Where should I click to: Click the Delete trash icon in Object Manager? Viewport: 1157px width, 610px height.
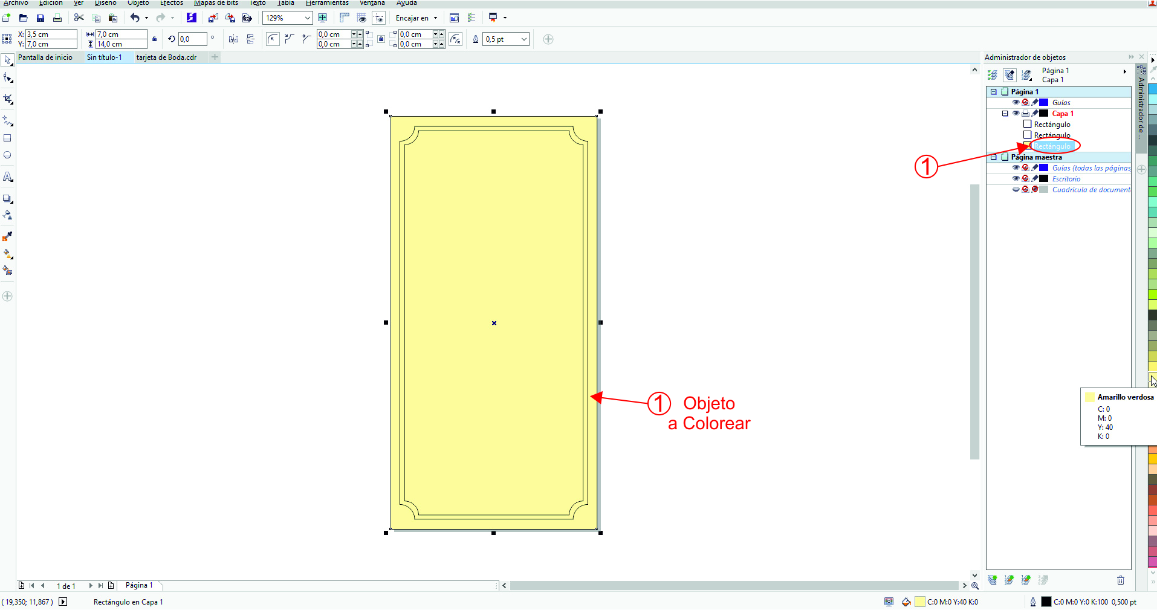click(1121, 580)
